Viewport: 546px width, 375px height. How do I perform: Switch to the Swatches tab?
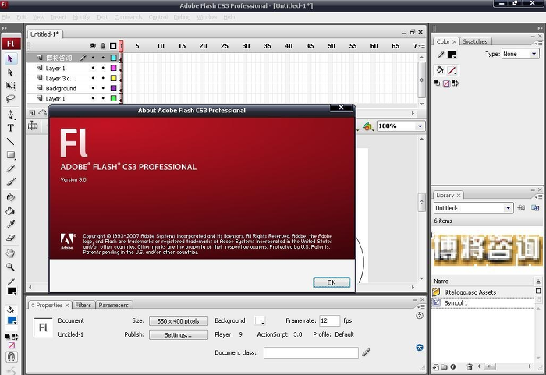point(475,41)
